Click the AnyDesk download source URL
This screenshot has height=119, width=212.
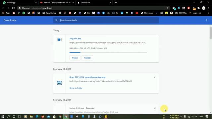[x=108, y=43]
